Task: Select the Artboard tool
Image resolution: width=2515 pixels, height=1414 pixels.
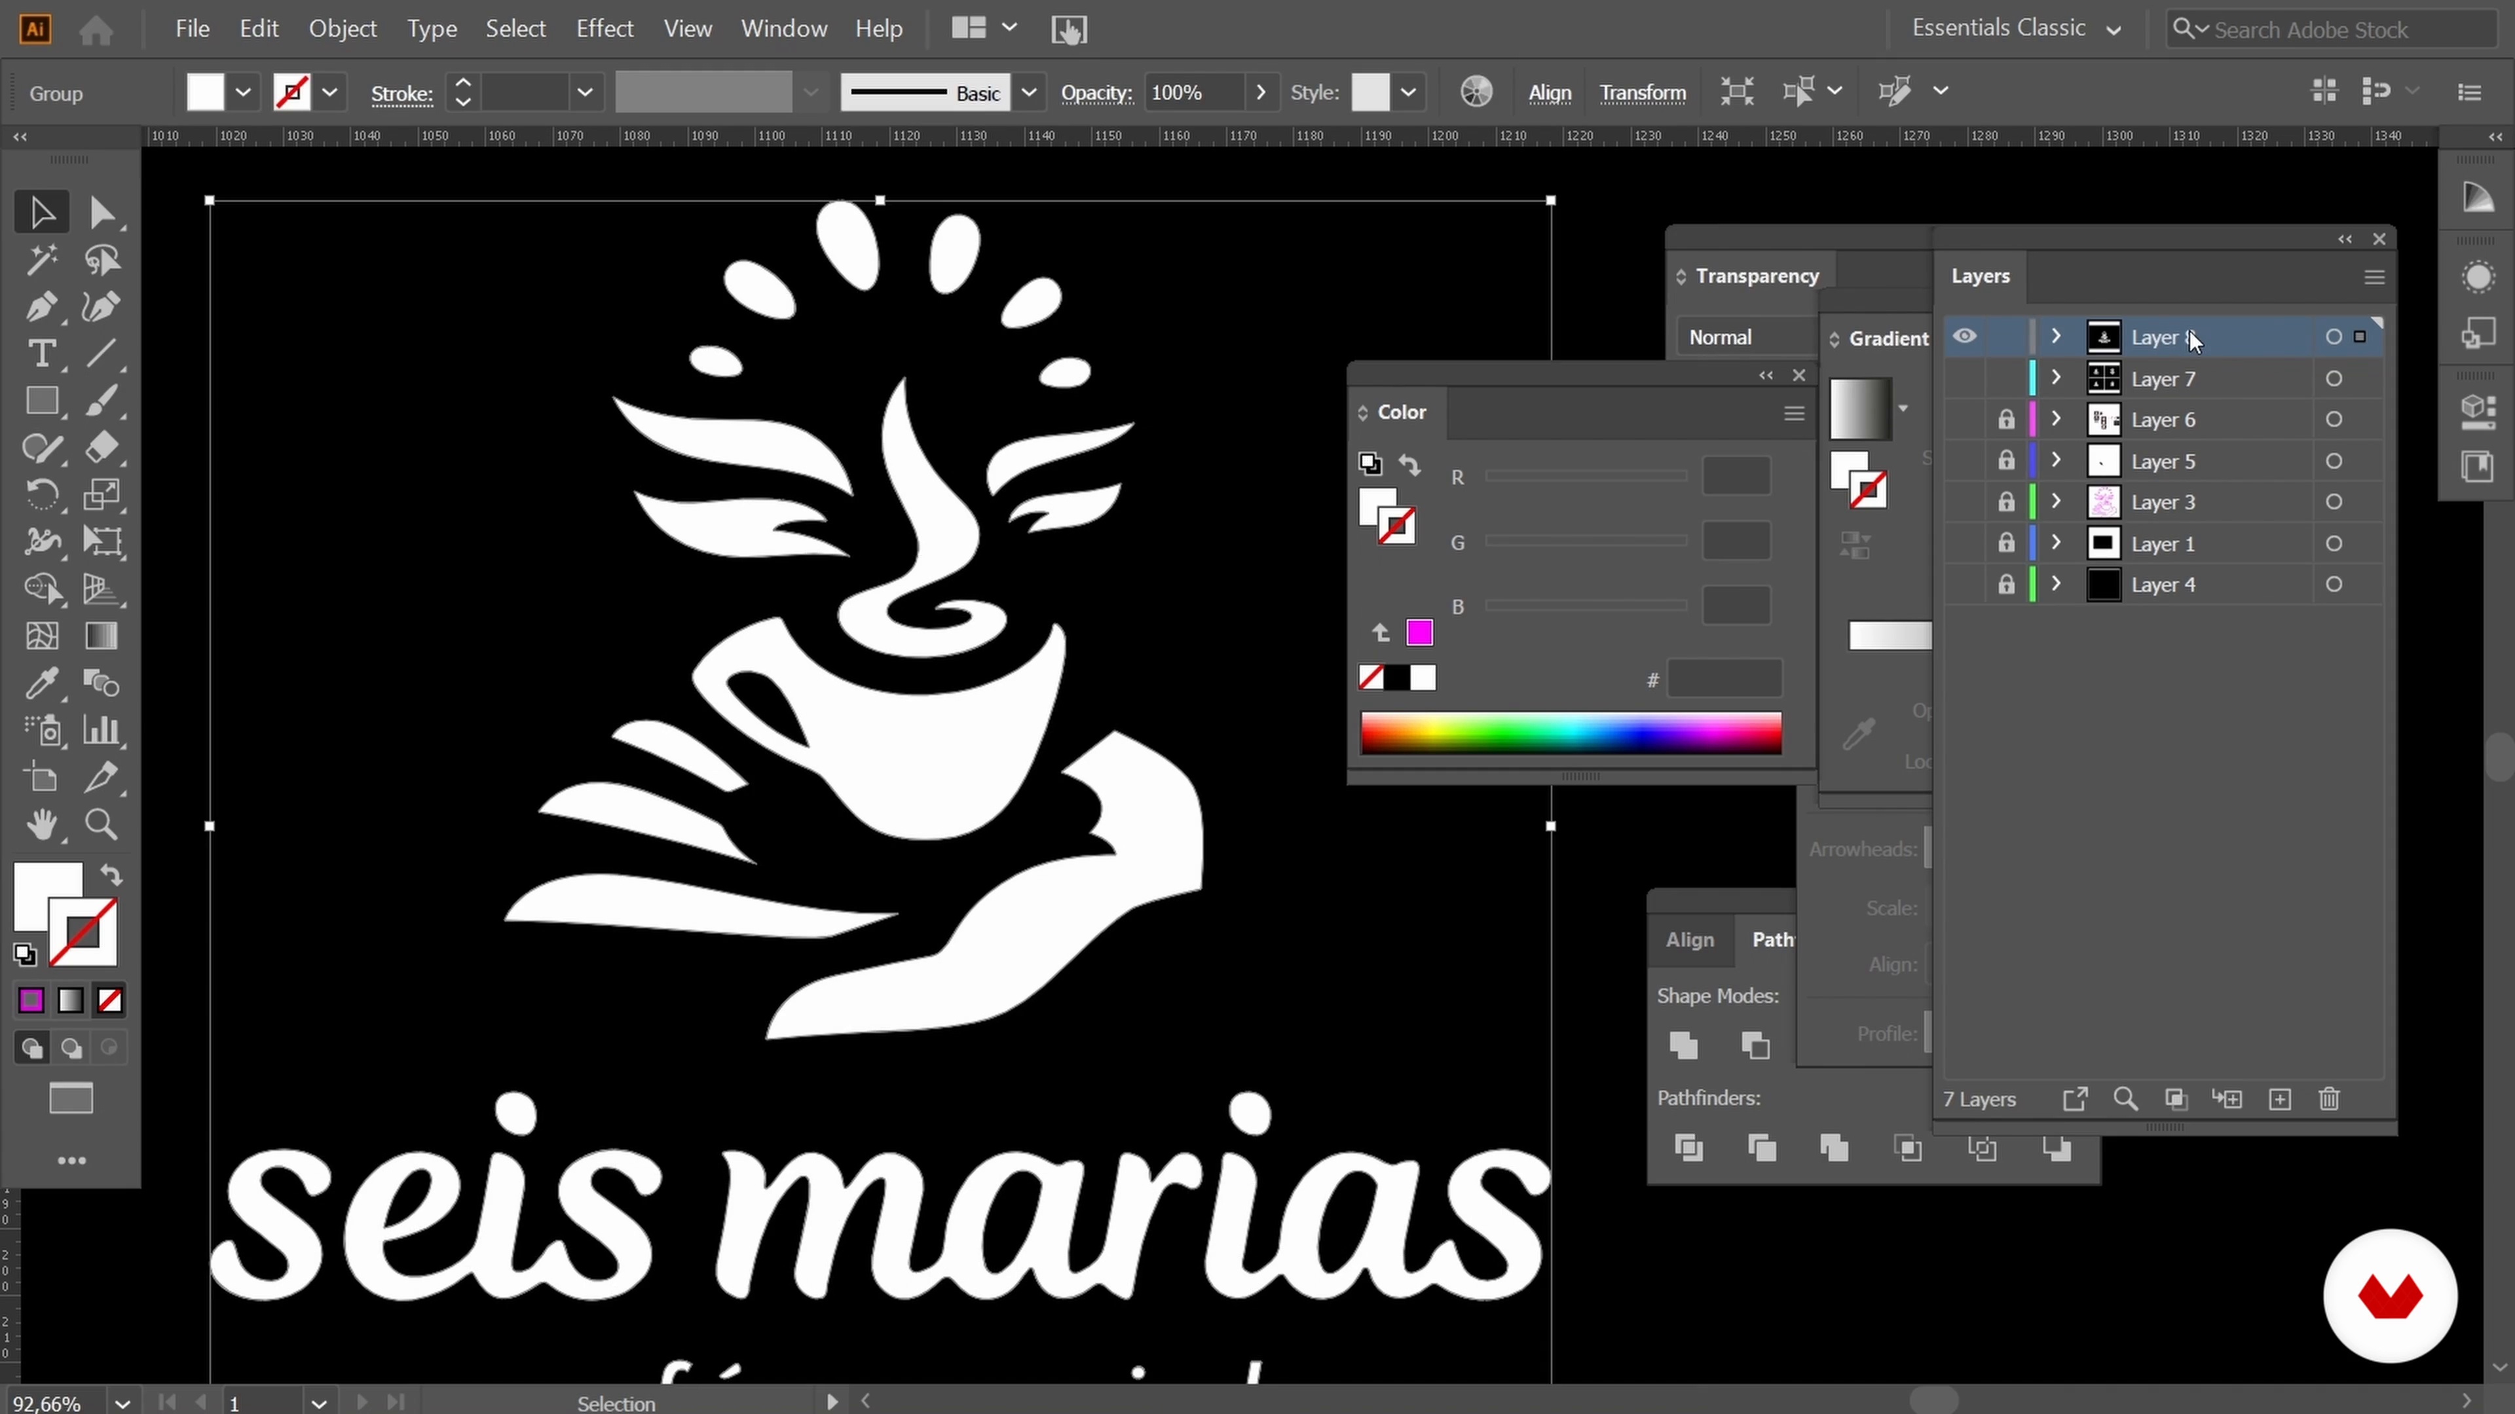Action: click(41, 778)
